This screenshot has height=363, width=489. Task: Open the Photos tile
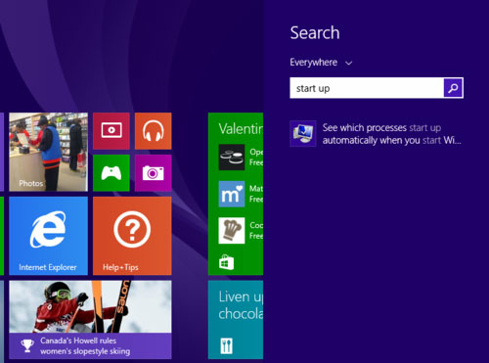tap(48, 152)
